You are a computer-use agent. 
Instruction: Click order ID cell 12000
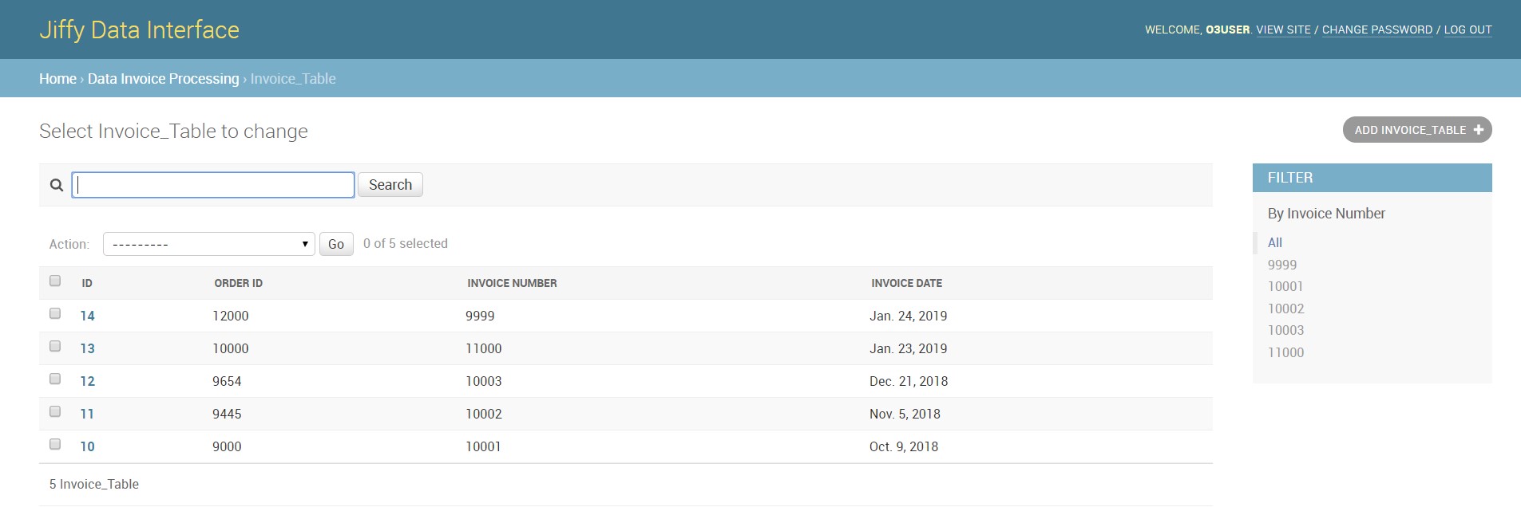[231, 316]
